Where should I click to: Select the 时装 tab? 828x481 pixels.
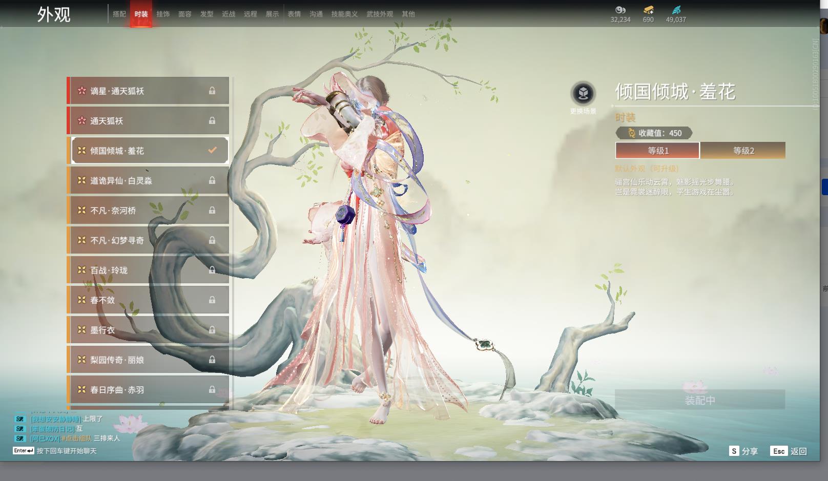coord(141,14)
